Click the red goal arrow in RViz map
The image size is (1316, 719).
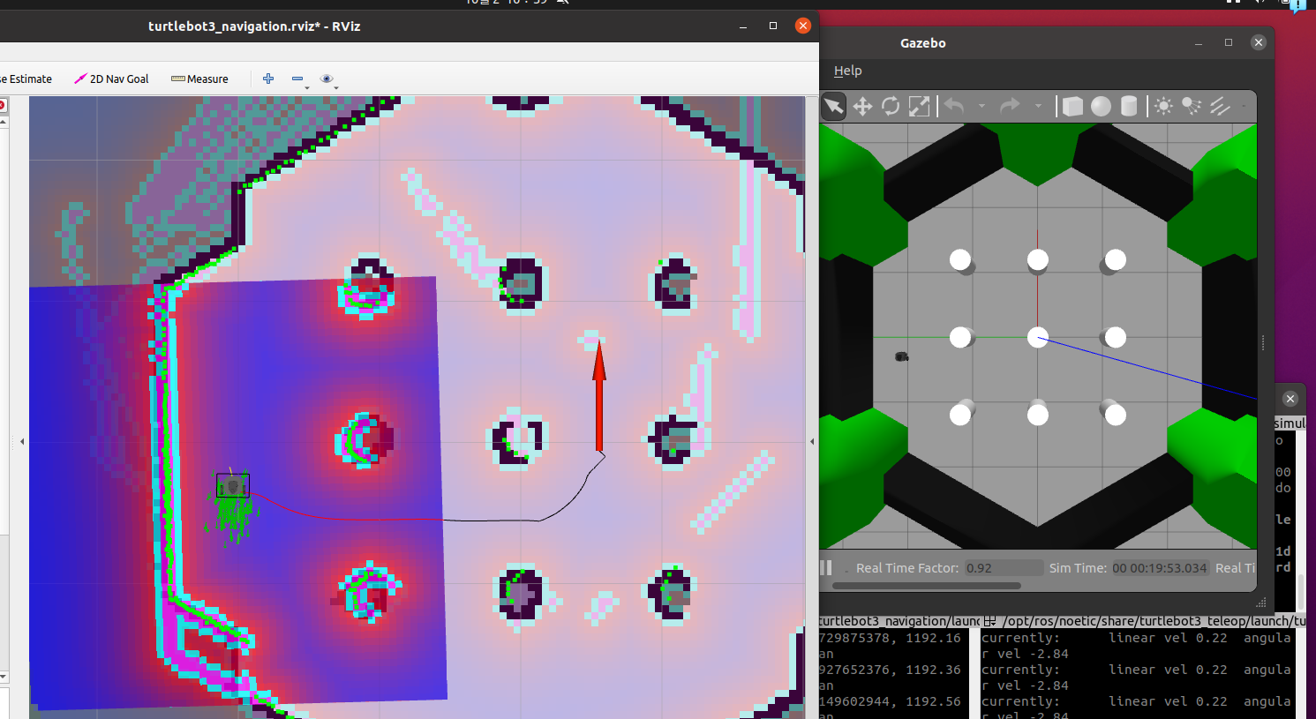(599, 397)
